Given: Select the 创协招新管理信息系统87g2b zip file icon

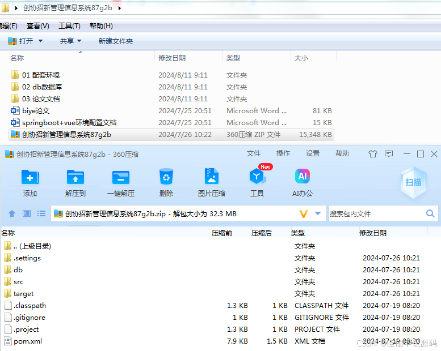Looking at the screenshot, I should 15,135.
